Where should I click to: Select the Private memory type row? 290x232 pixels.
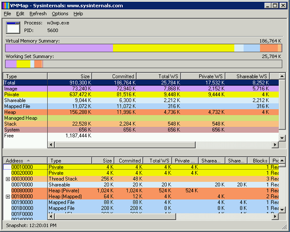tap(141, 94)
